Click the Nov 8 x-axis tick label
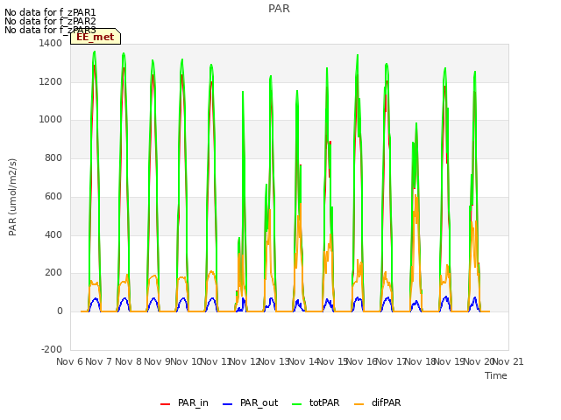561x420 pixels. [x=128, y=361]
